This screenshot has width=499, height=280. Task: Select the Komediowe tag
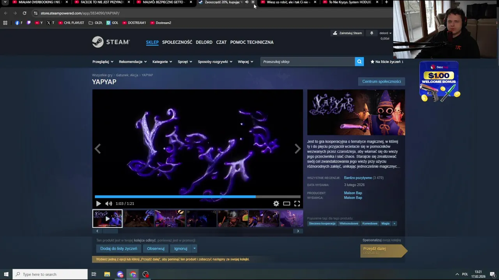[370, 224]
